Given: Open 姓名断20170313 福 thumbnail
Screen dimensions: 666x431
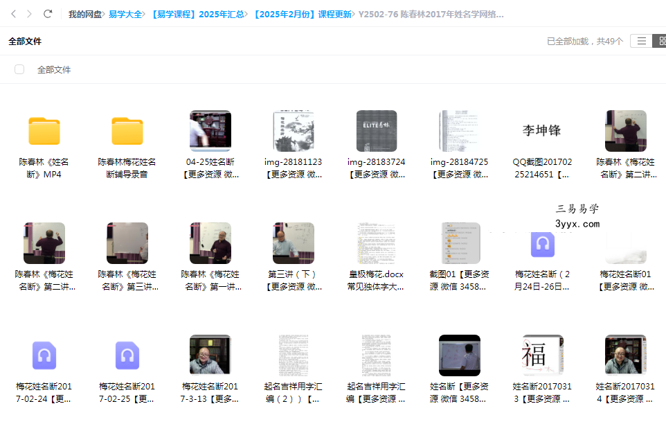Looking at the screenshot, I should [x=542, y=355].
